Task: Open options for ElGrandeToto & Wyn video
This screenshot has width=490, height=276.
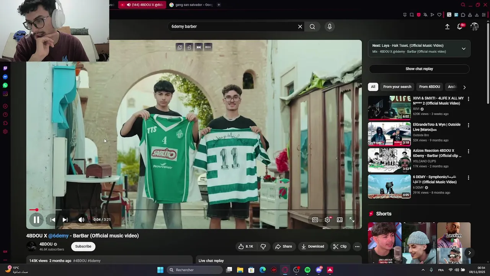Action: [x=468, y=125]
